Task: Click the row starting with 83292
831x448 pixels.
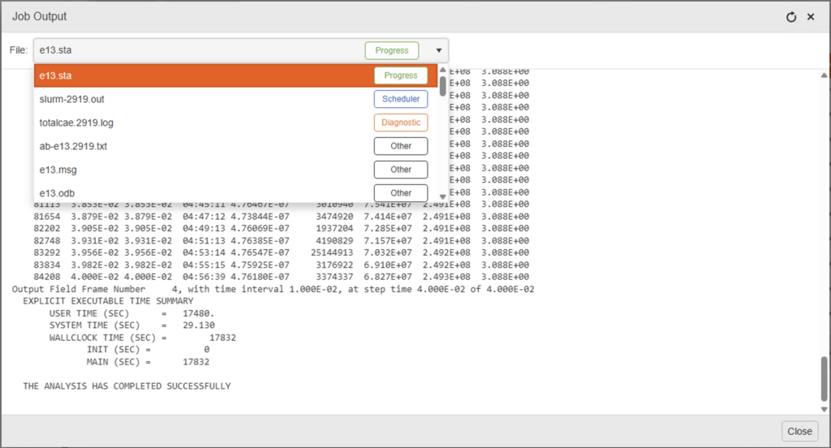Action: tap(282, 253)
